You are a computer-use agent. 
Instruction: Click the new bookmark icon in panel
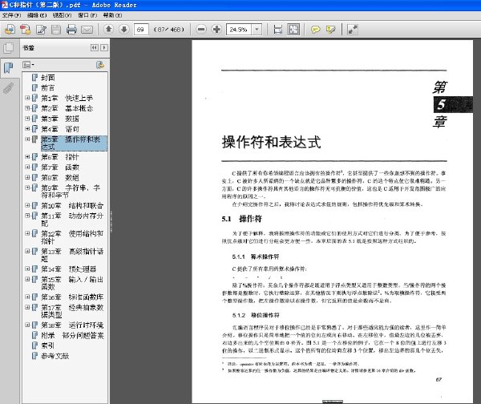[x=100, y=65]
